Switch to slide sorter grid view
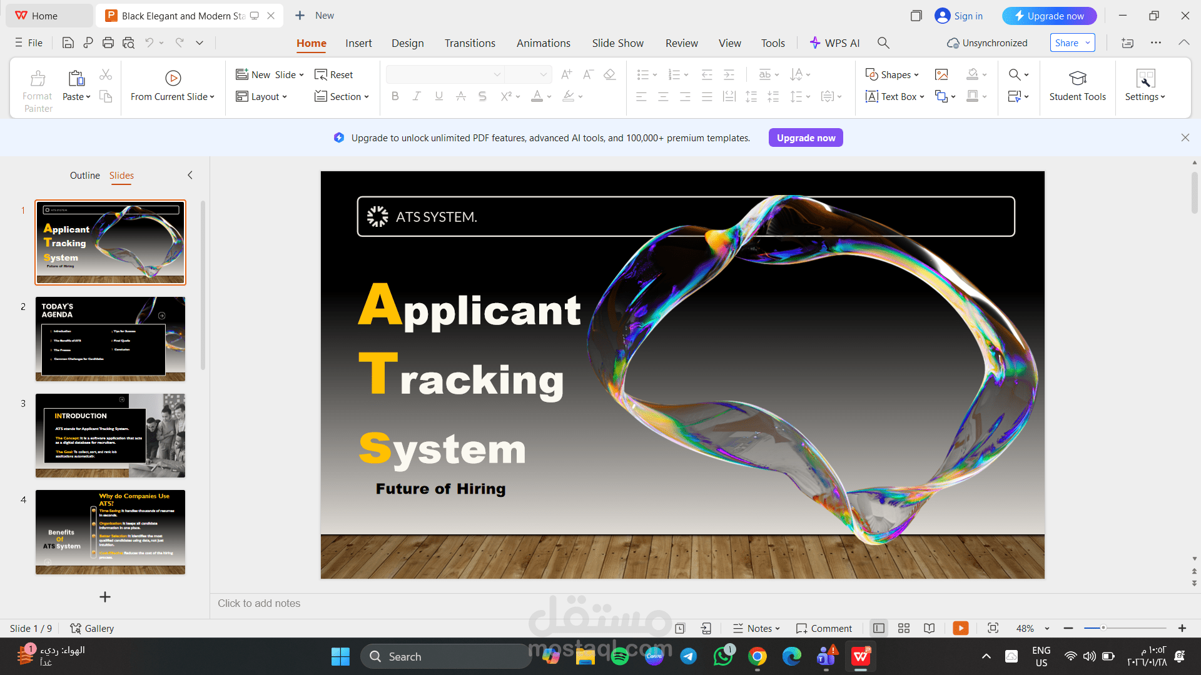Screen dimensions: 1201x675 (x=903, y=628)
